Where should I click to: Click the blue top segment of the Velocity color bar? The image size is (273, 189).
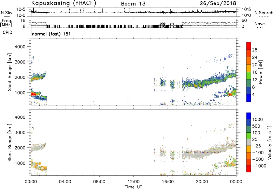click(249, 116)
